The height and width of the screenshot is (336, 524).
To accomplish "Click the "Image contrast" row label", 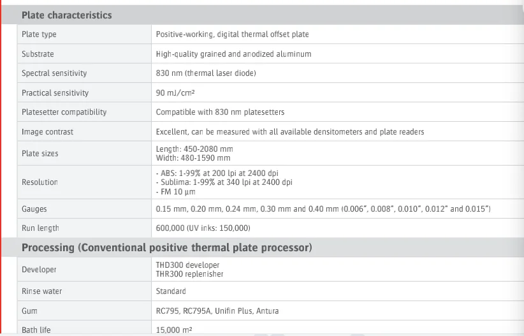I will pos(47,132).
